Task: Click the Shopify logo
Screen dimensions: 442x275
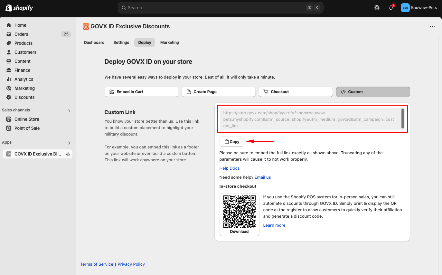Action: coord(19,8)
